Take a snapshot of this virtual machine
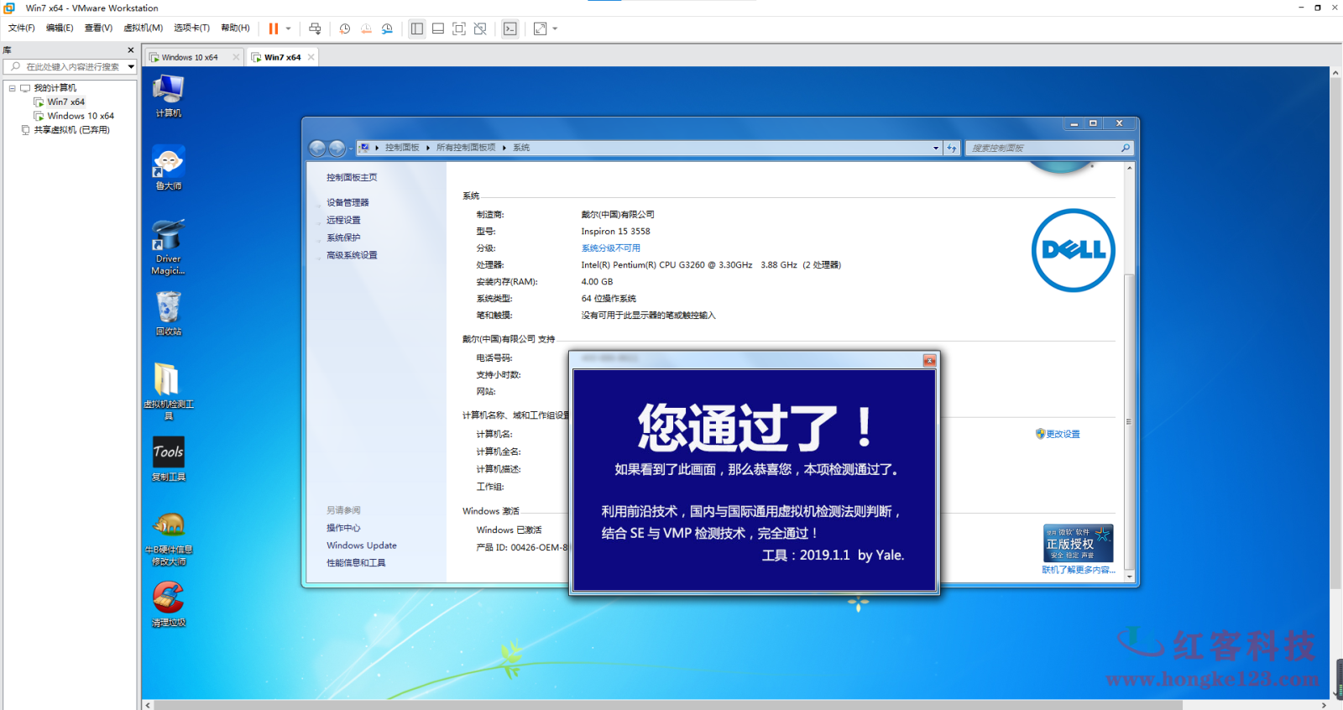 tap(345, 29)
